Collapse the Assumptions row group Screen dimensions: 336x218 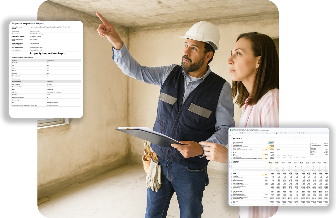click(x=230, y=161)
